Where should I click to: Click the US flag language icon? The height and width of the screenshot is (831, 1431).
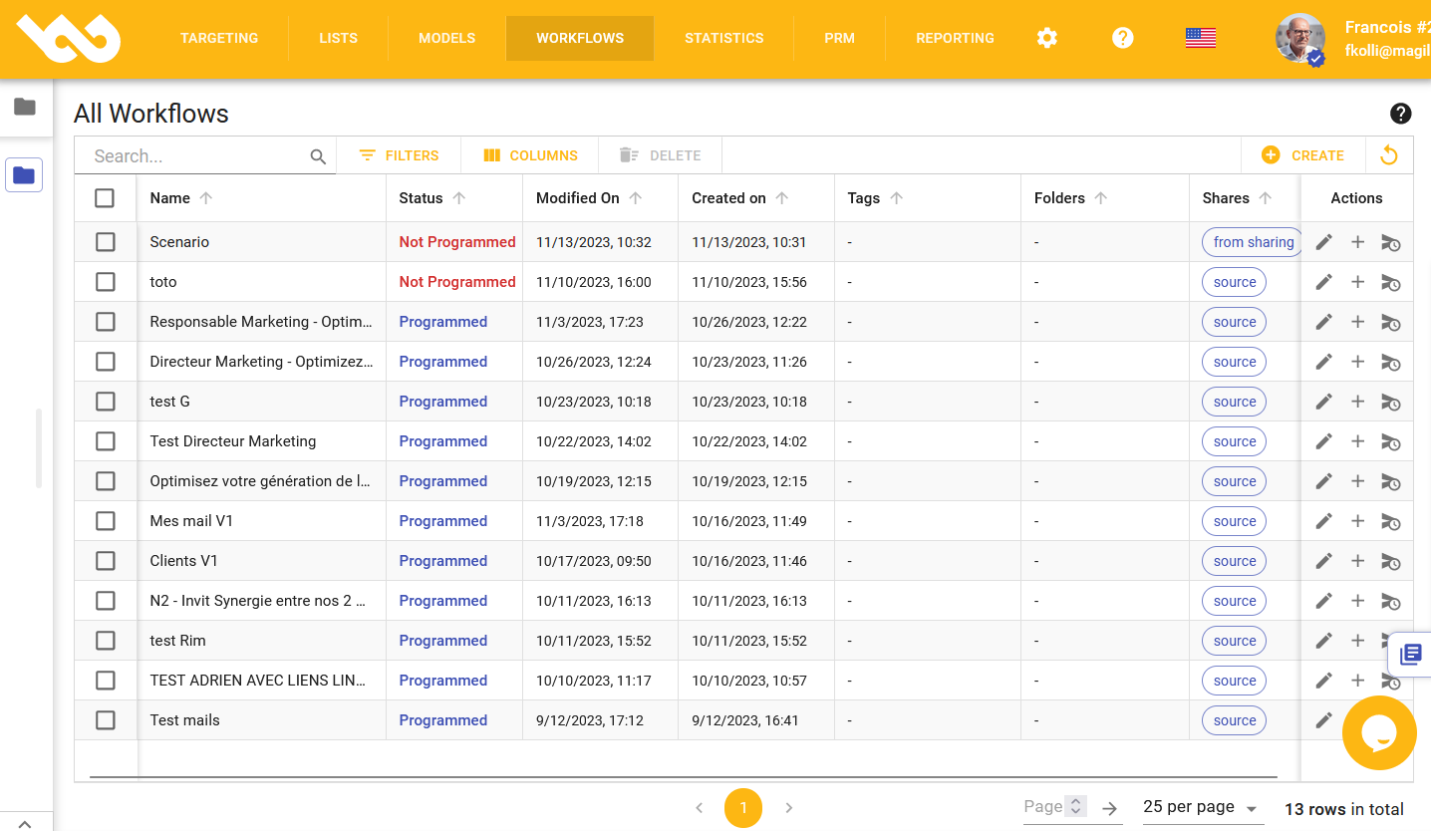[x=1200, y=38]
